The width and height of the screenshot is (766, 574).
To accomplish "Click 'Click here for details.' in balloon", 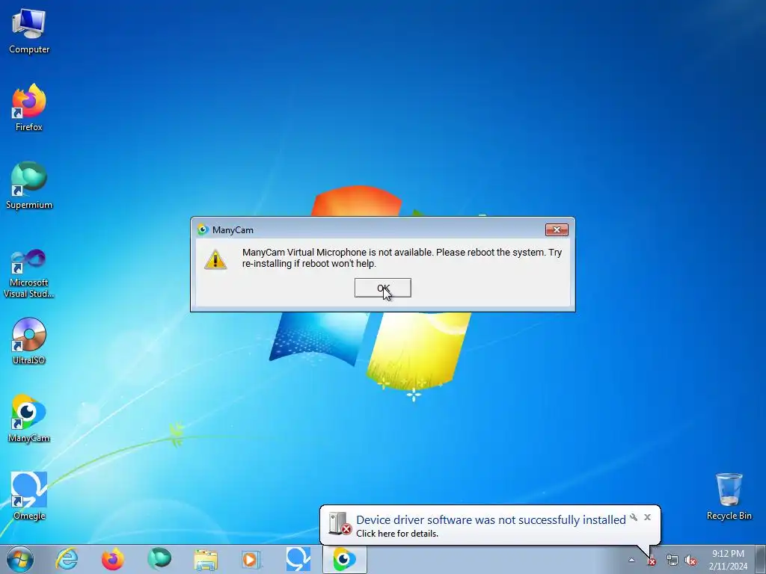I will point(396,534).
